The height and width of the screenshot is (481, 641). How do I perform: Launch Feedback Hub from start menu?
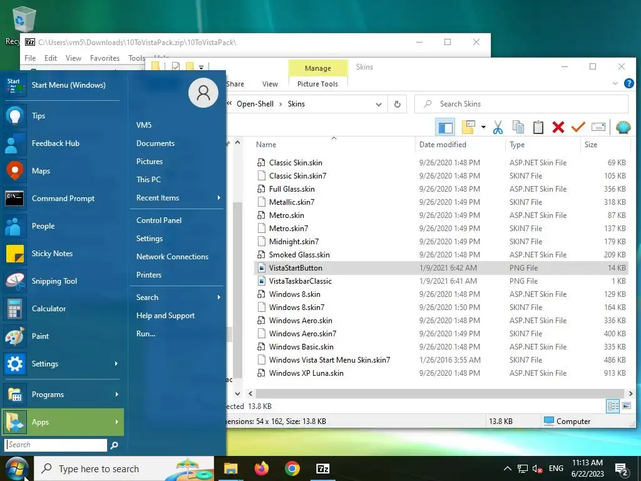(63, 143)
